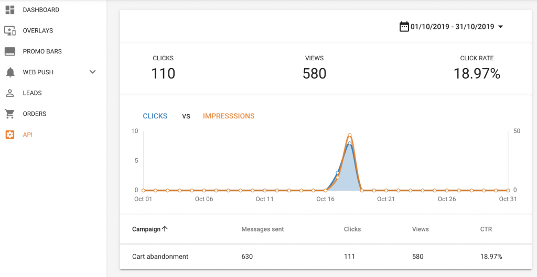Click the Oct 01 chart data point
This screenshot has width=537, height=277.
[143, 190]
